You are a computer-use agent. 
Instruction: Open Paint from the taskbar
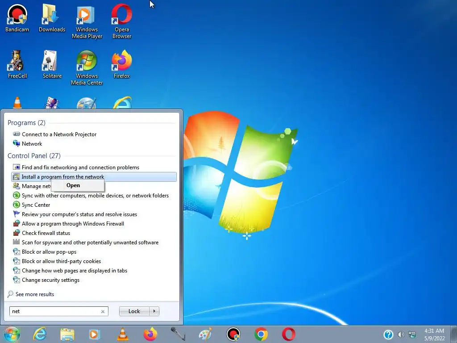point(205,334)
